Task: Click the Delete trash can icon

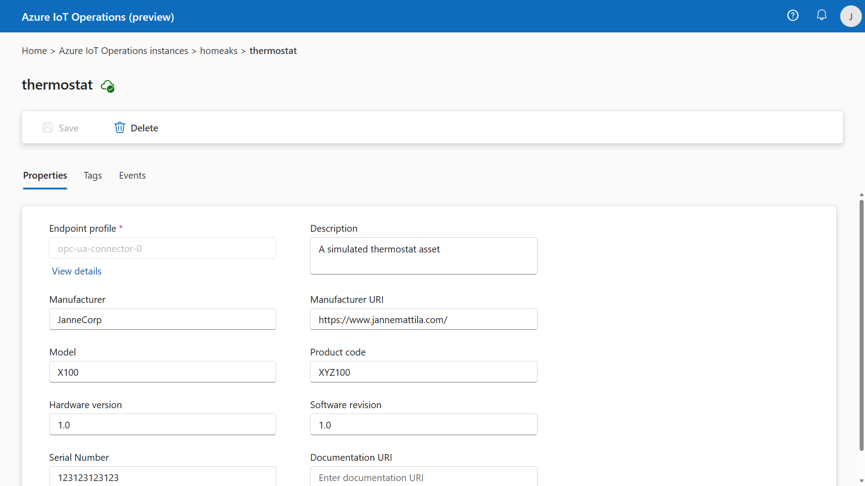Action: 119,128
